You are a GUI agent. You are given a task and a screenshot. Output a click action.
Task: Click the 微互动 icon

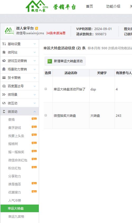4,103
